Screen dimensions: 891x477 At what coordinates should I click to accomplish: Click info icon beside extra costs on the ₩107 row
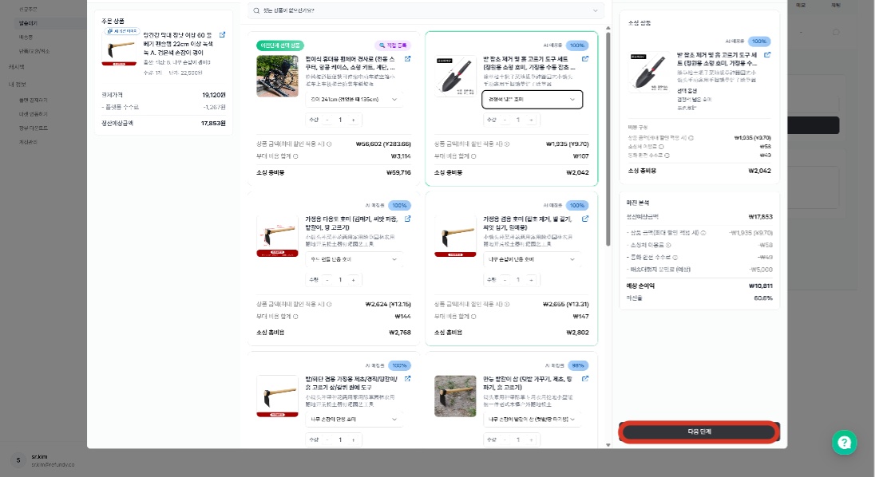pyautogui.click(x=473, y=156)
